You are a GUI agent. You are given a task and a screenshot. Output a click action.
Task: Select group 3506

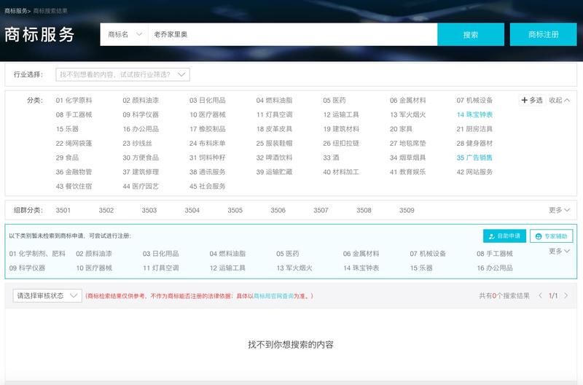[278, 210]
